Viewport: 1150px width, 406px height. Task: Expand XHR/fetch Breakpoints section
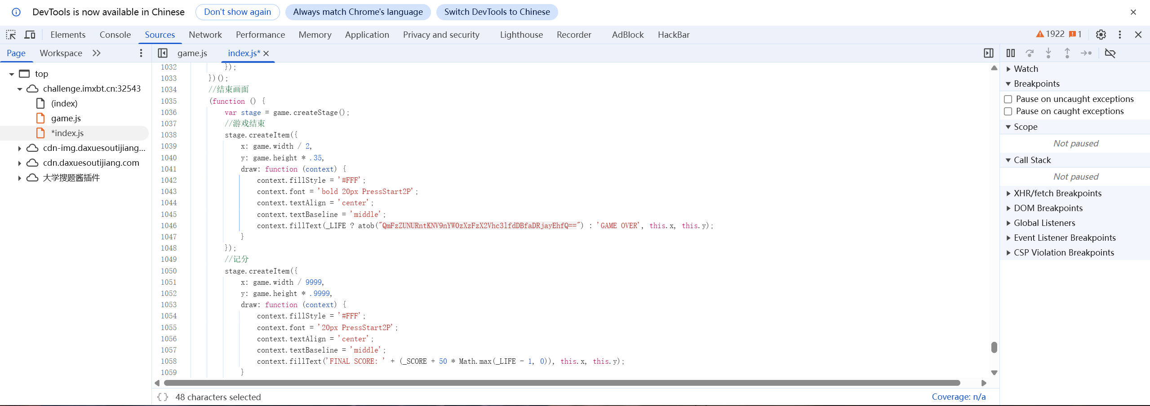point(1008,193)
